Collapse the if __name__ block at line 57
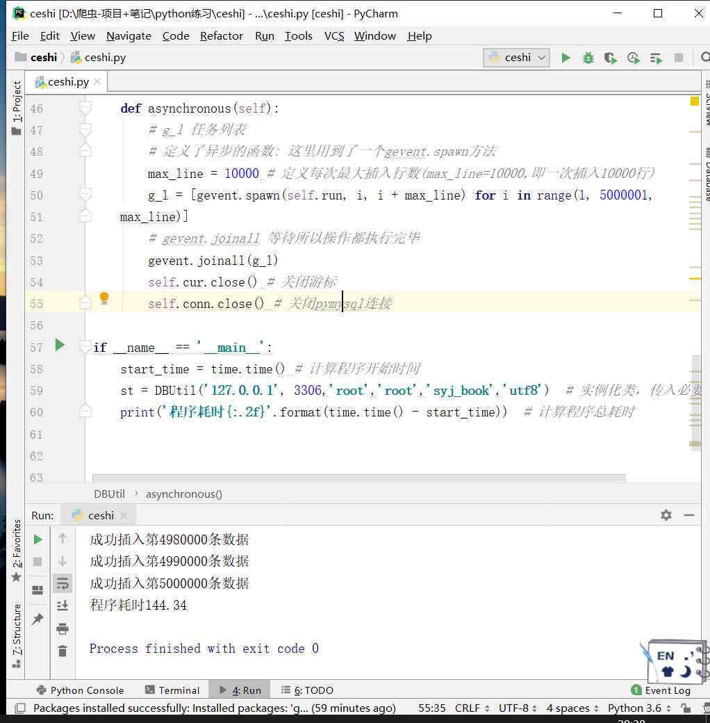The width and height of the screenshot is (710, 723). point(85,347)
